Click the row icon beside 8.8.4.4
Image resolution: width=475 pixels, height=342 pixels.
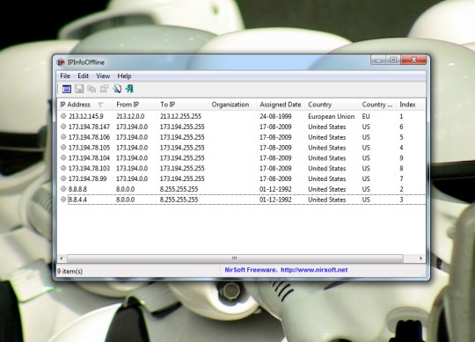63,200
